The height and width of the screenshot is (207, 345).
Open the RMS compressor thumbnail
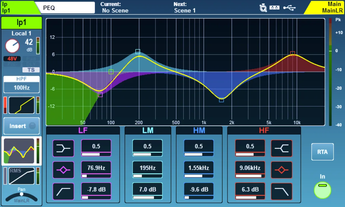(22, 176)
